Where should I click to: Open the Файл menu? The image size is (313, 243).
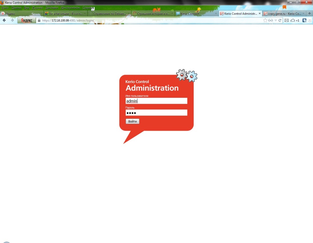(x=5, y=8)
